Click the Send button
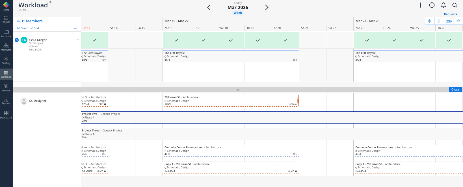 tap(22, 28)
